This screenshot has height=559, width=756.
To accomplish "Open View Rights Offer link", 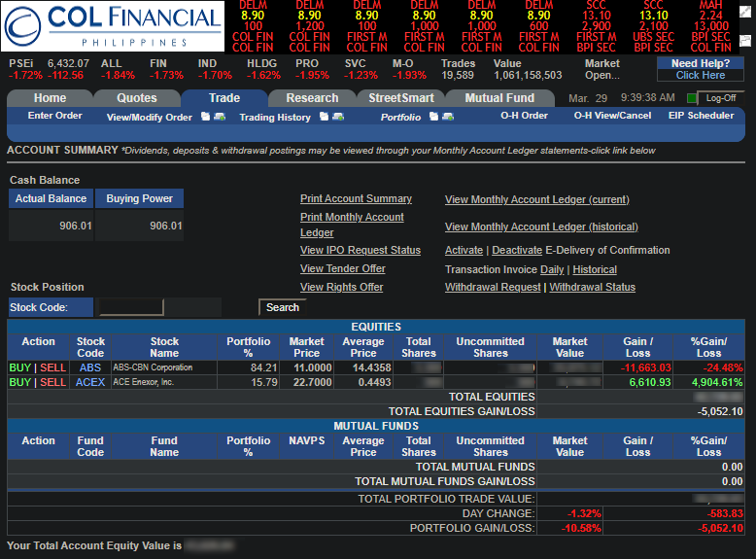I will [x=341, y=287].
